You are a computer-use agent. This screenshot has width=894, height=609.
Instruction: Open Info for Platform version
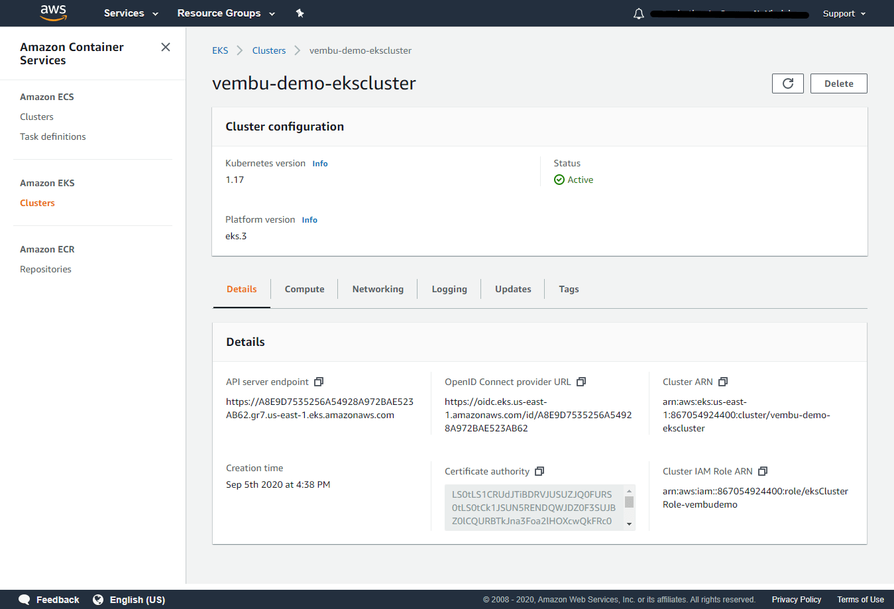(309, 220)
